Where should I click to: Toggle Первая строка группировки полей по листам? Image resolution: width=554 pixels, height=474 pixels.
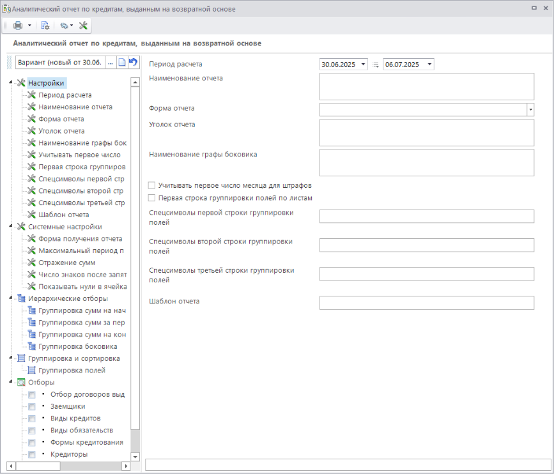(x=152, y=198)
